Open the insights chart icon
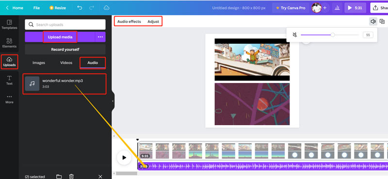388x179 pixels. pyautogui.click(x=337, y=8)
